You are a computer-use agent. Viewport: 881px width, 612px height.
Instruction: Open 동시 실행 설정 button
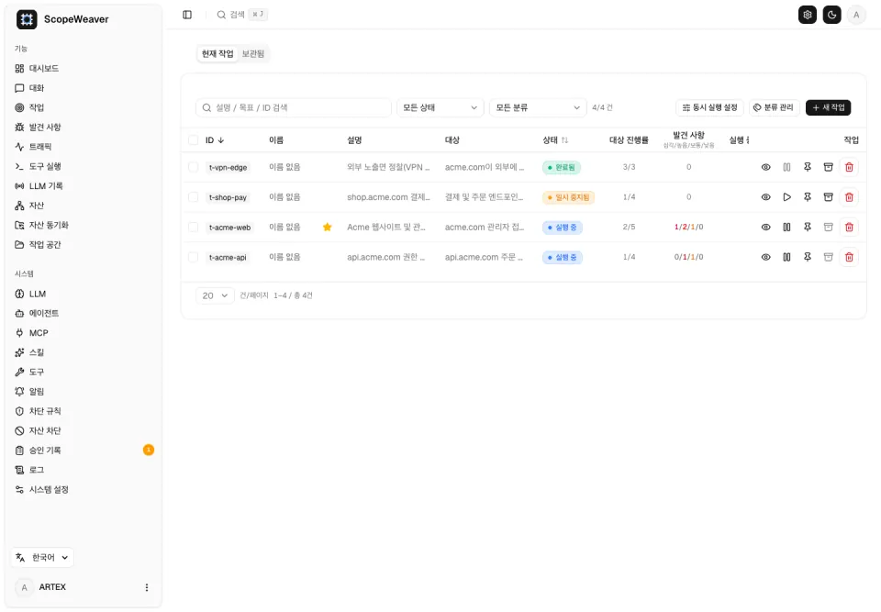pos(709,107)
